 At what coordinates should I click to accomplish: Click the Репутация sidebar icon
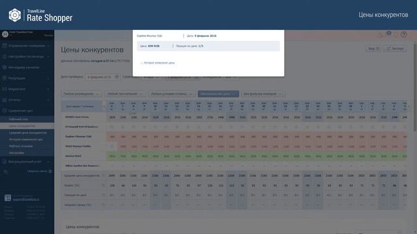click(5, 78)
